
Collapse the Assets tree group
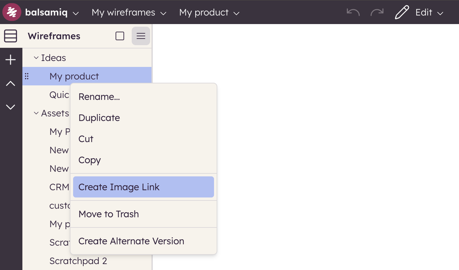[36, 113]
